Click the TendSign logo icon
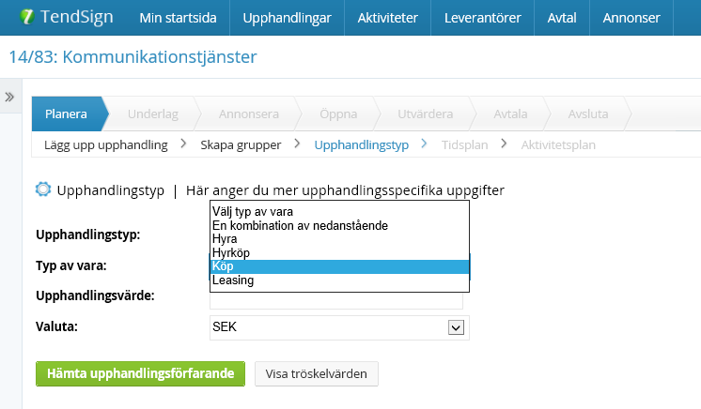 (27, 17)
